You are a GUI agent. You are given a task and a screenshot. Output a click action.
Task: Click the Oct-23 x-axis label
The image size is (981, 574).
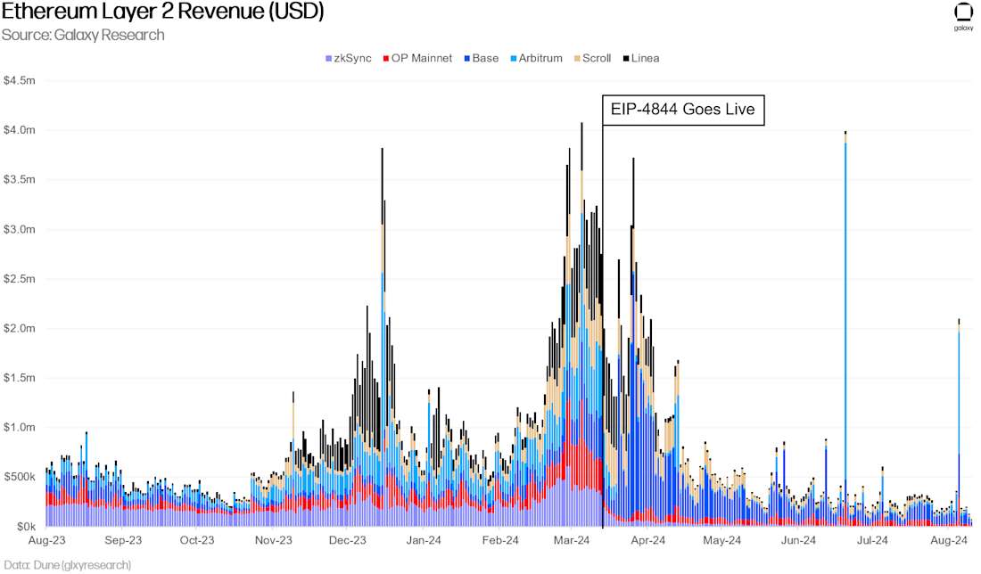197,540
